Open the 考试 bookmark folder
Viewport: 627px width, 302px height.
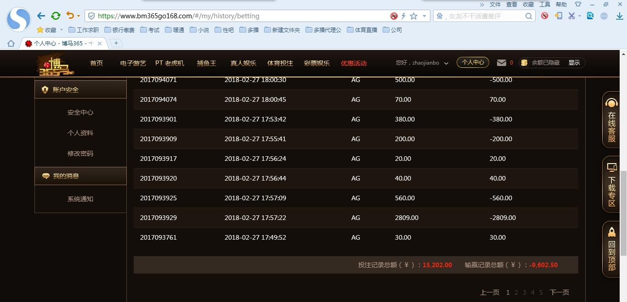pos(150,30)
